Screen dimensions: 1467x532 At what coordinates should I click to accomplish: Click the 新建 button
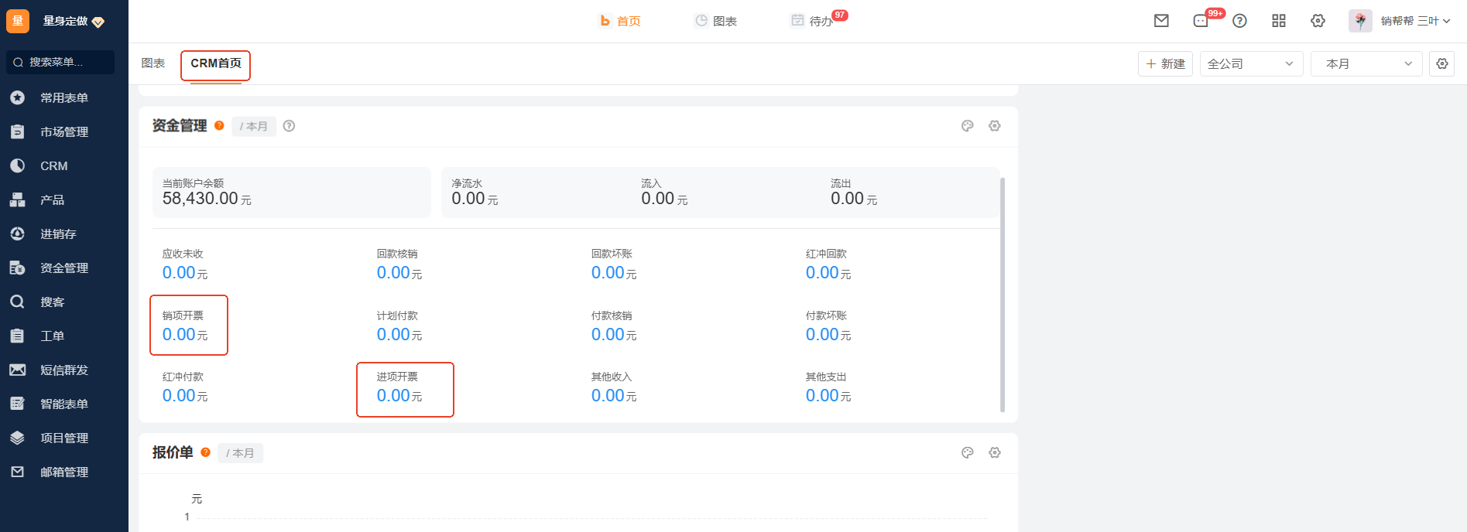click(1165, 64)
